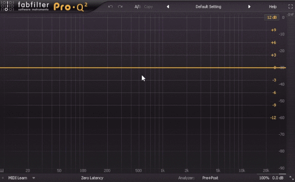Expand the MIDI Learn dropdown arrow
The height and width of the screenshot is (182, 295).
[33, 178]
